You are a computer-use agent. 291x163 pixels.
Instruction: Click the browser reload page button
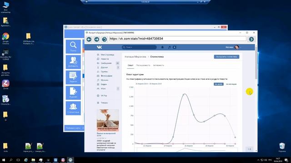point(105,39)
